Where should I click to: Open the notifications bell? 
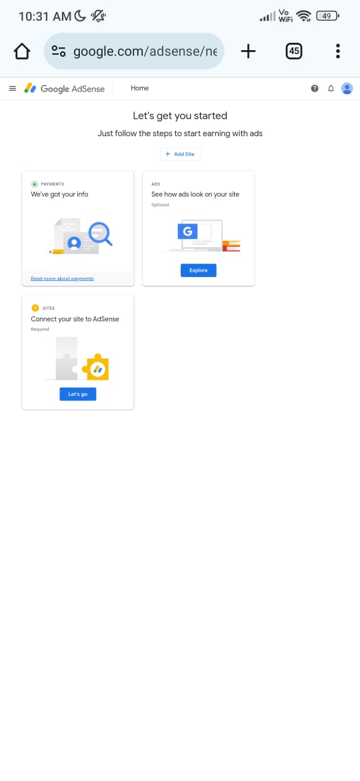[x=331, y=88]
